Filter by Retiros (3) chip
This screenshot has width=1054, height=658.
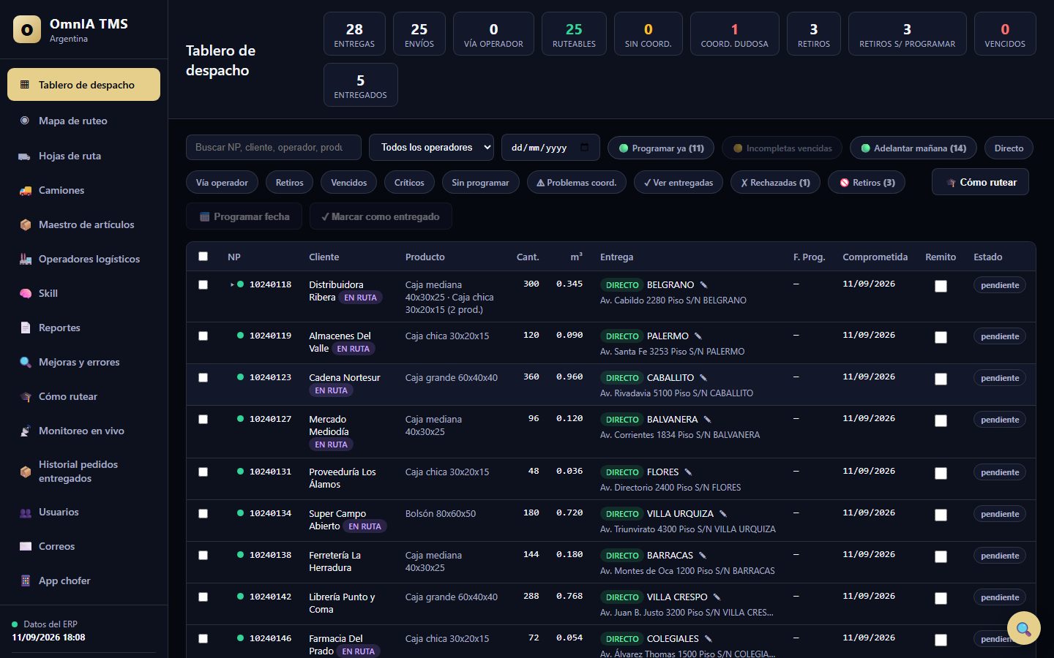tap(867, 182)
